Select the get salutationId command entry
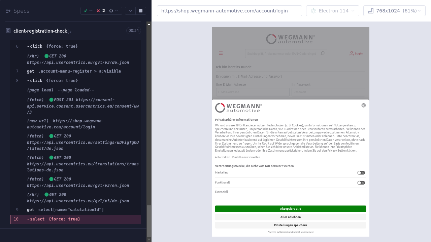Screen dimensions: 431x242 click(75, 210)
